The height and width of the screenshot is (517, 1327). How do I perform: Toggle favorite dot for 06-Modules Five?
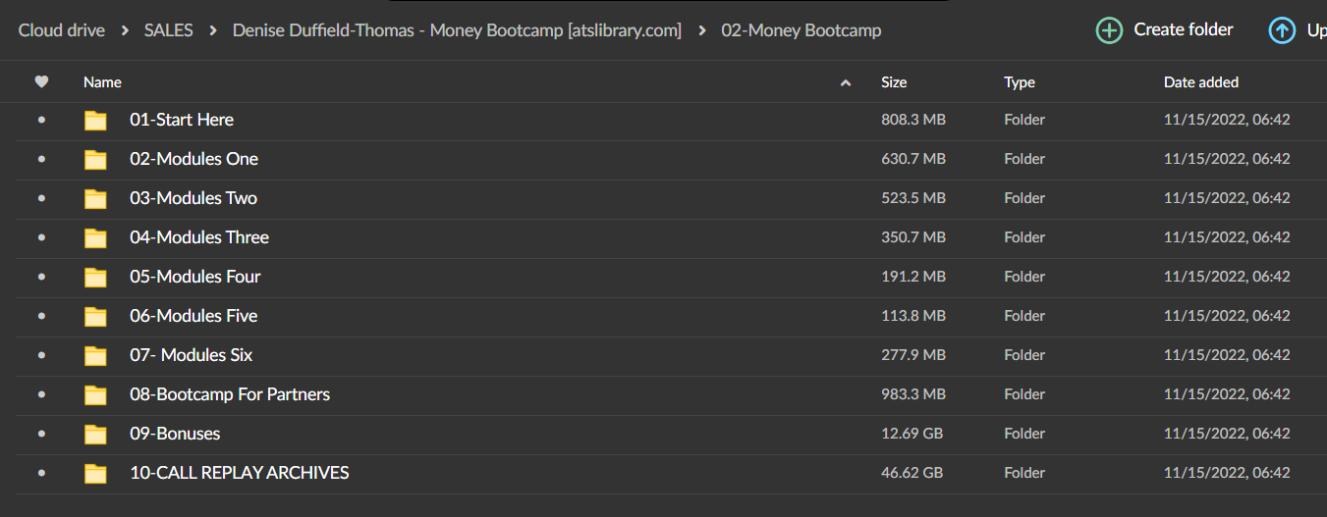41,316
